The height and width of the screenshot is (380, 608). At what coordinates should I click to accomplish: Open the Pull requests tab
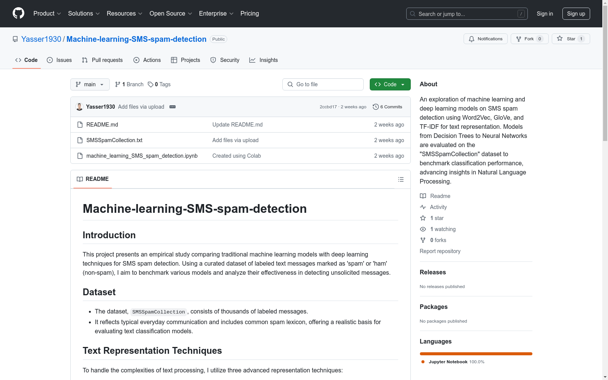click(x=102, y=60)
